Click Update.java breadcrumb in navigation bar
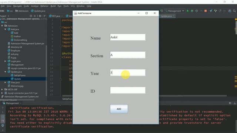 [x=38, y=11]
